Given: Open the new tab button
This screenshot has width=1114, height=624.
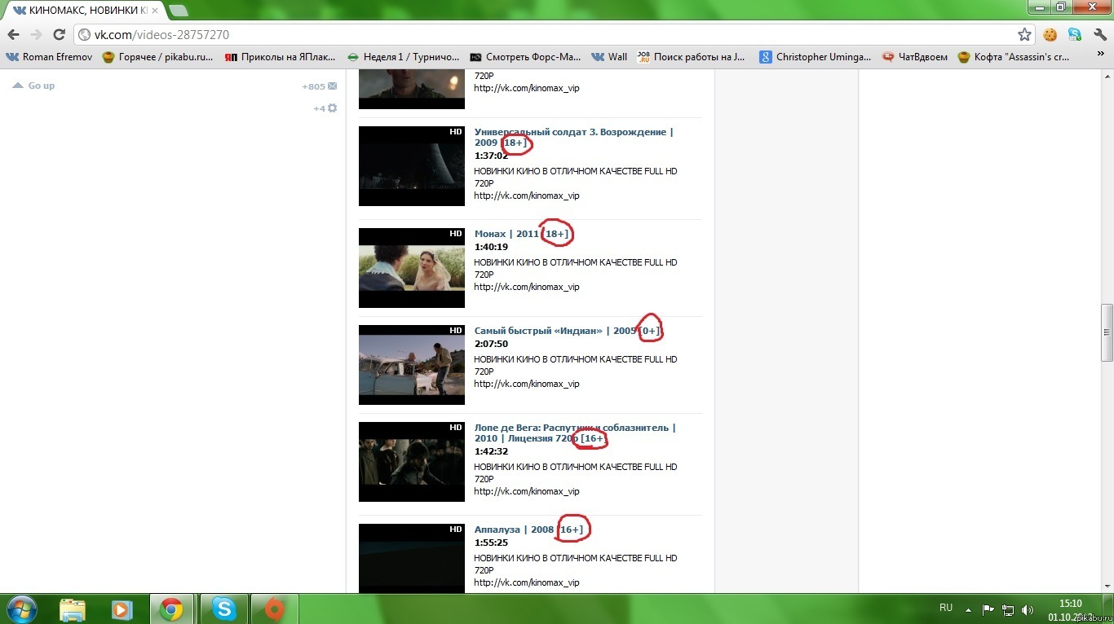Looking at the screenshot, I should [178, 11].
